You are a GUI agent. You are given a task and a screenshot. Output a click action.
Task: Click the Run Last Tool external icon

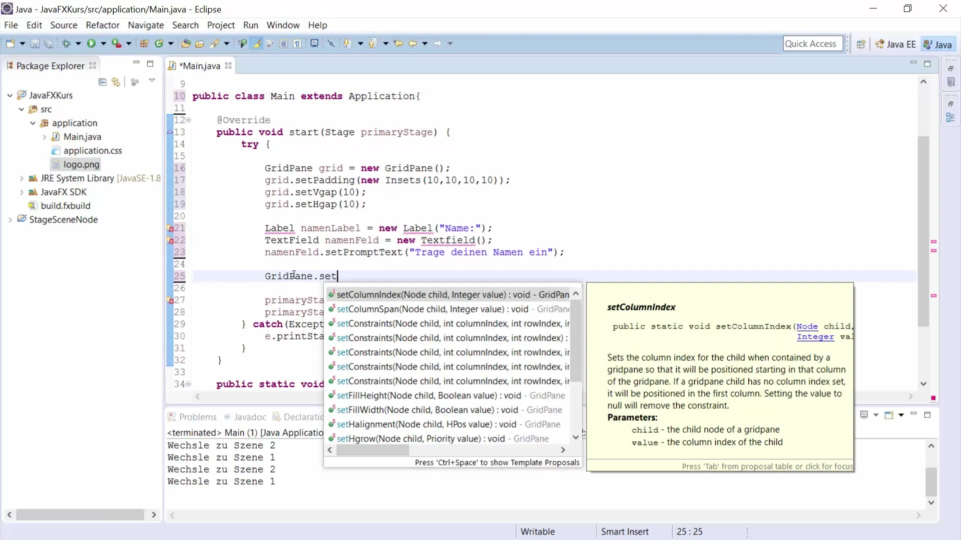pyautogui.click(x=116, y=43)
